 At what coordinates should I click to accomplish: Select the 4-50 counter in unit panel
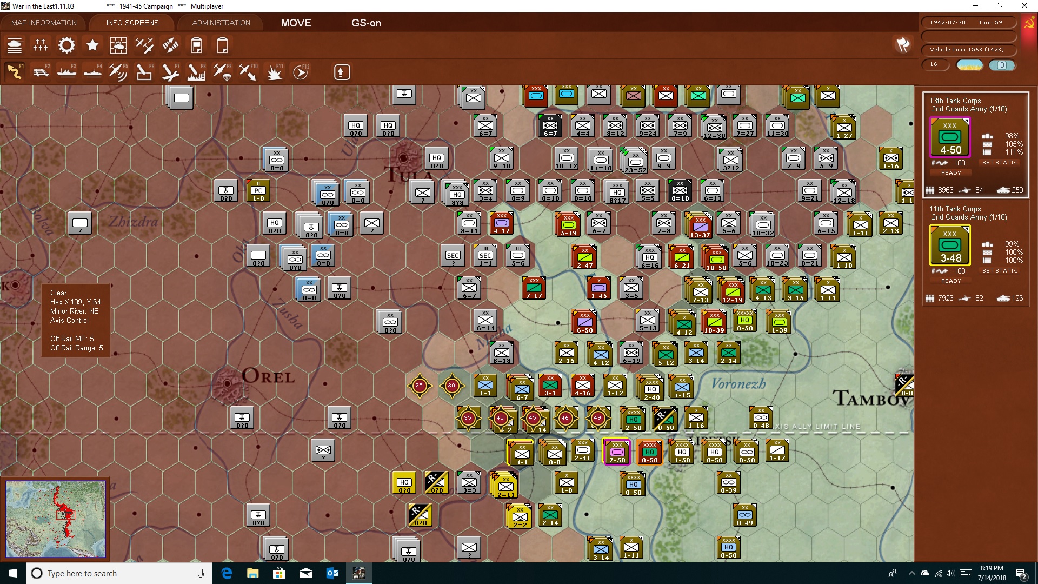950,137
